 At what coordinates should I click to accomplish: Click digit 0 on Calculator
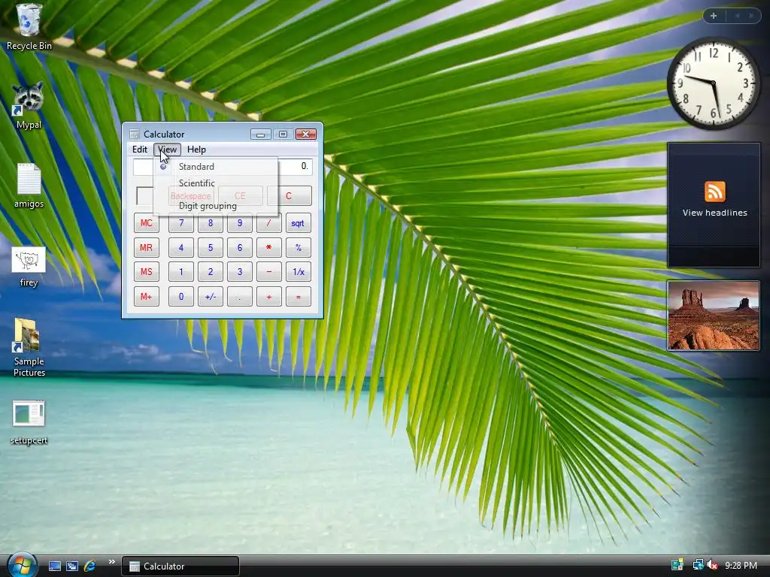pyautogui.click(x=180, y=296)
